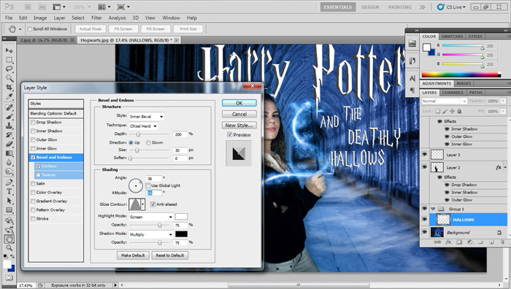The image size is (511, 289).
Task: Open layer blend mode Normal dropdown
Action: (x=444, y=101)
